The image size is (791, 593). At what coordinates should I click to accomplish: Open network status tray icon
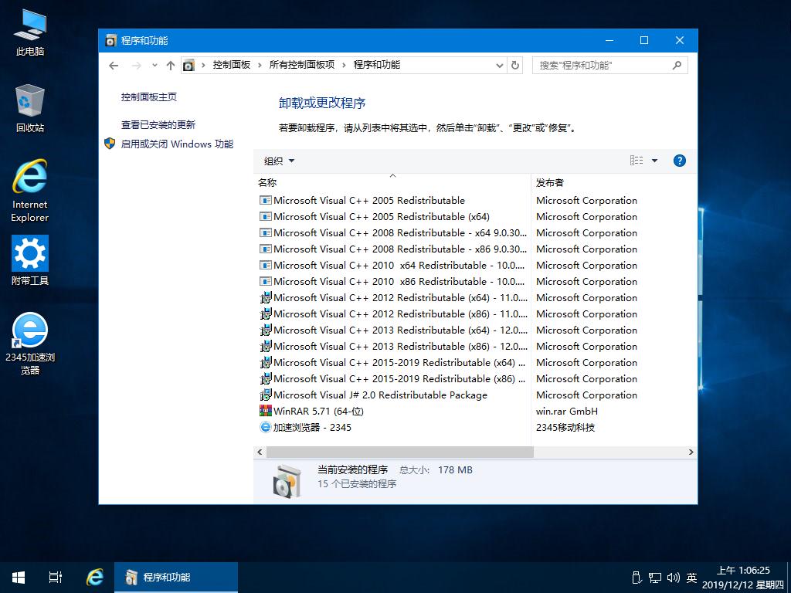tap(655, 578)
